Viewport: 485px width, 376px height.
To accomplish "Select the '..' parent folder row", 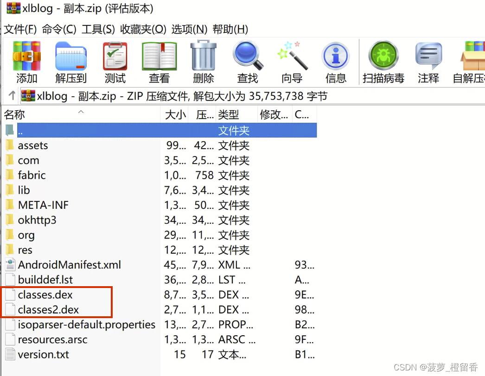I will coord(167,130).
